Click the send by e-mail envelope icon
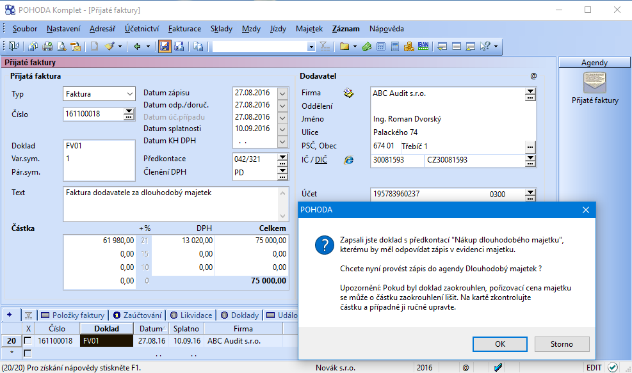This screenshot has width=632, height=373. tap(76, 46)
